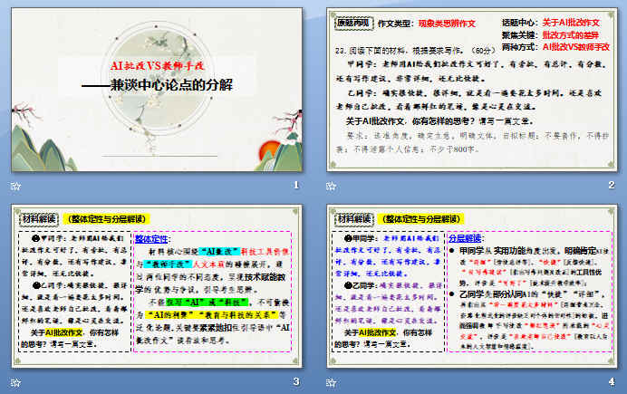Click the slide number 3 label

click(295, 381)
